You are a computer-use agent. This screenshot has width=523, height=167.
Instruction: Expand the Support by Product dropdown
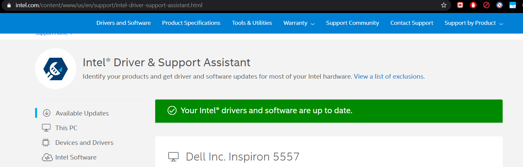pyautogui.click(x=473, y=23)
